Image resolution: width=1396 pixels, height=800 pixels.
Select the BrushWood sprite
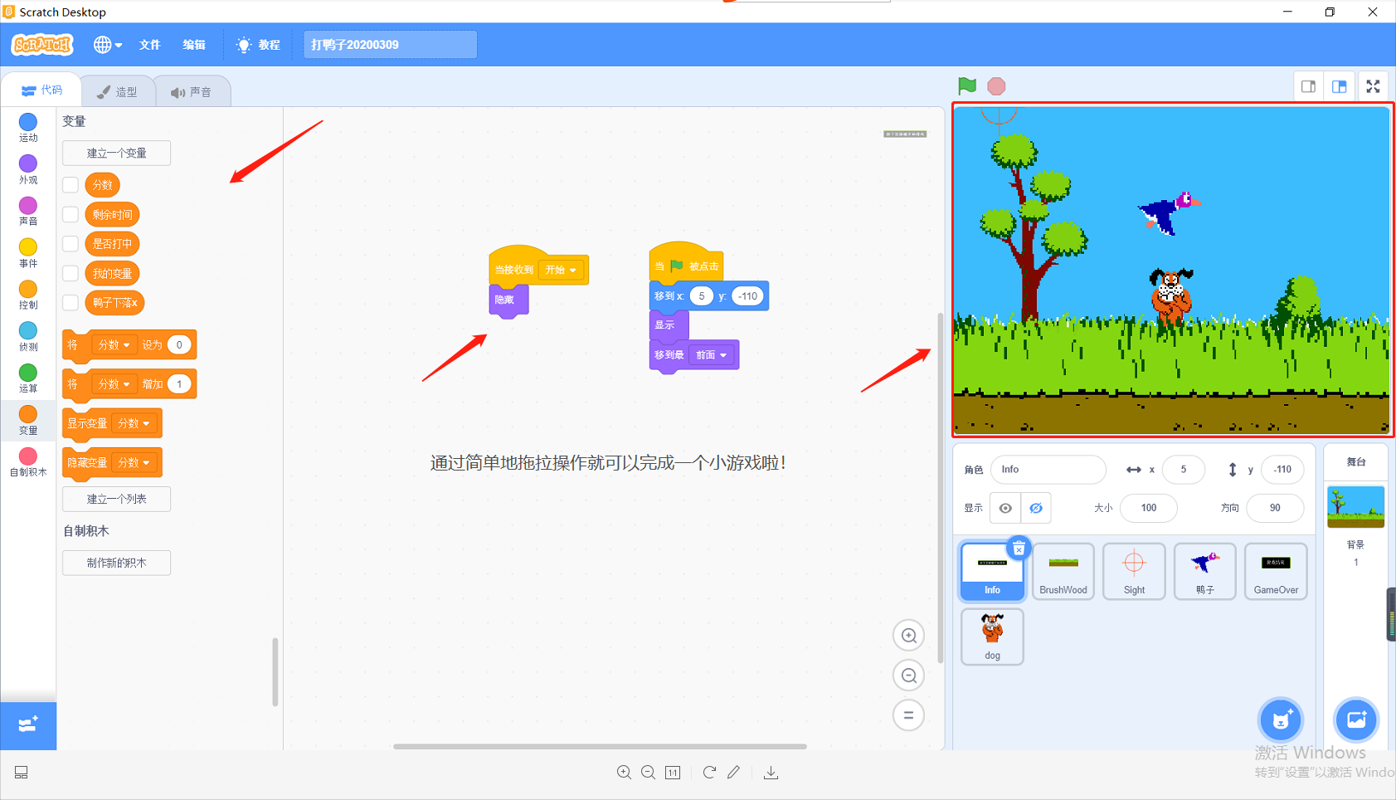[x=1063, y=571]
